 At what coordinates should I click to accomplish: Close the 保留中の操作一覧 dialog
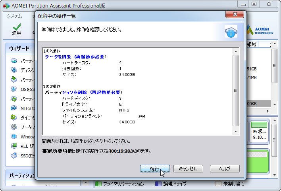tap(235, 14)
